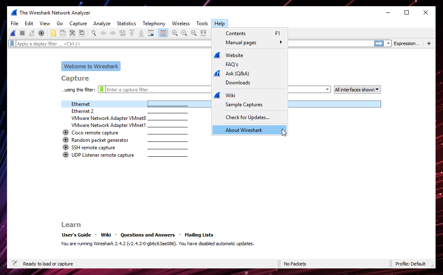The image size is (443, 275).
Task: Jump to first packet icon
Action: (x=132, y=33)
